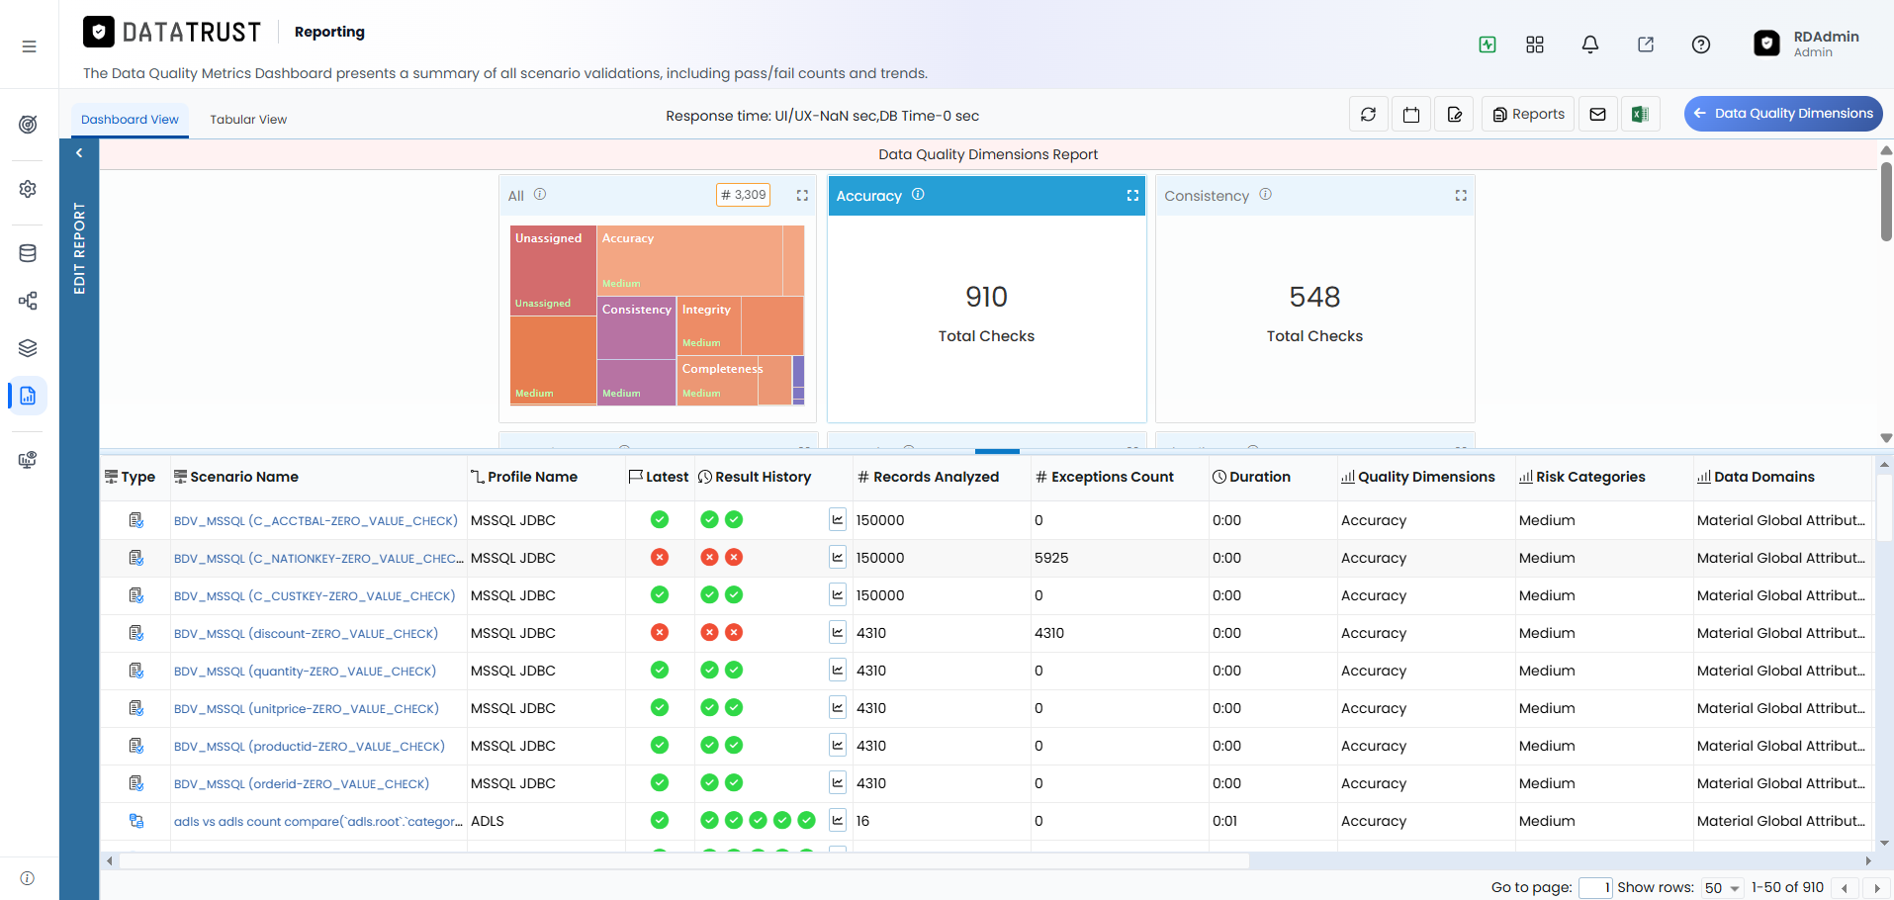Screen dimensions: 1894x900
Task: Collapse the Edit Report side panel chevron
Action: pos(79,153)
